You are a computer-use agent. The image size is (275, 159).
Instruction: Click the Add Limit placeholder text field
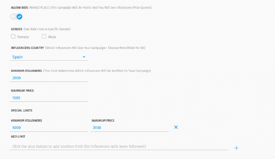click(x=119, y=146)
